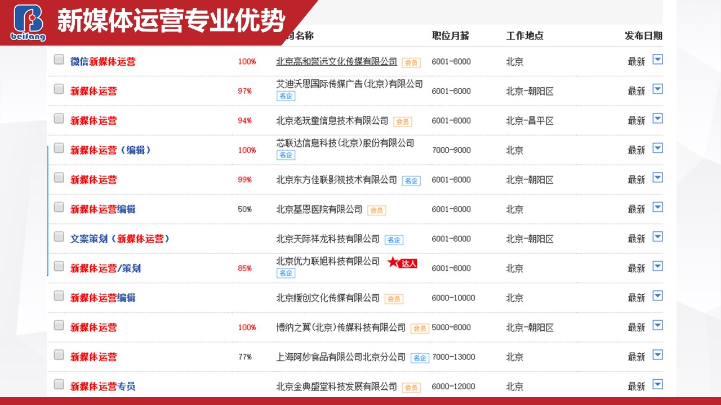Open company link 艾迪沃思国际传媒广告(北京)有限公司
Viewport: 721px width, 405px height.
tap(350, 84)
